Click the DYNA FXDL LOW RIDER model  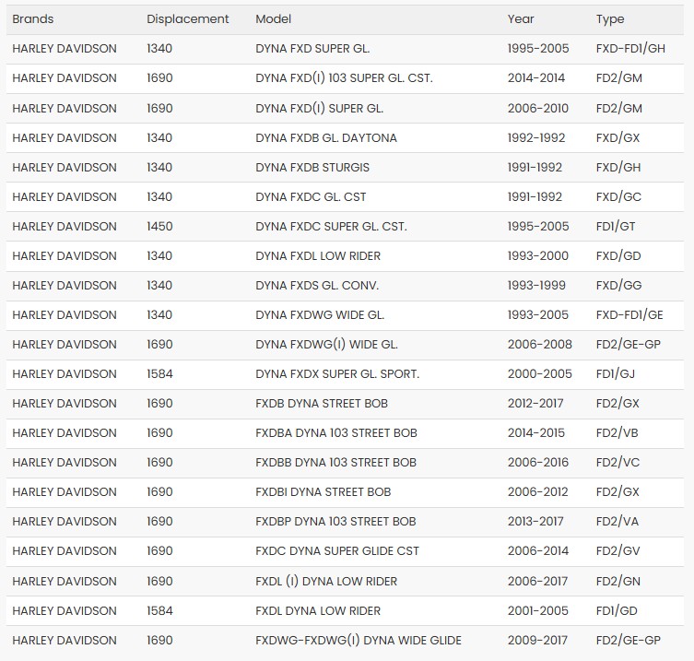318,256
